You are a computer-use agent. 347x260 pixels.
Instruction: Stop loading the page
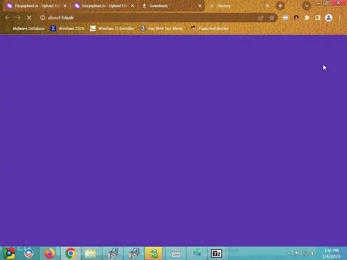click(x=29, y=18)
